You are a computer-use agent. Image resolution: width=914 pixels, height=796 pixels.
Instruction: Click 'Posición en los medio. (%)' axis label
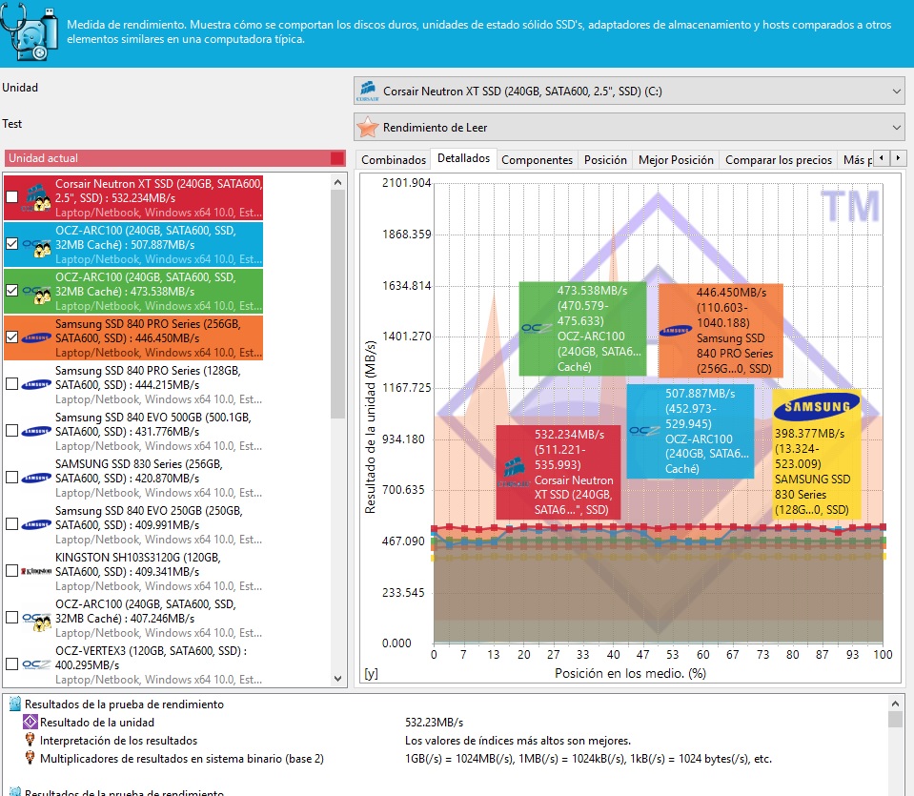coord(630,673)
